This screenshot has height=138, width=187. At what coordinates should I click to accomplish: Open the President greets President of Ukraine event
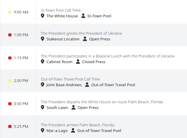click(81, 33)
